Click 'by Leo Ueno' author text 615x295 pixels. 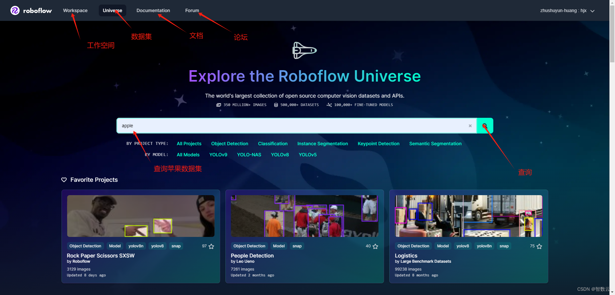click(242, 261)
